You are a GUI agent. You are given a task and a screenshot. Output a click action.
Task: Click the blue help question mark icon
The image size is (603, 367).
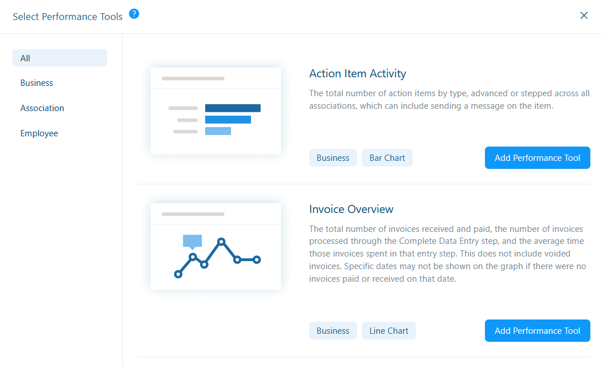tap(134, 14)
